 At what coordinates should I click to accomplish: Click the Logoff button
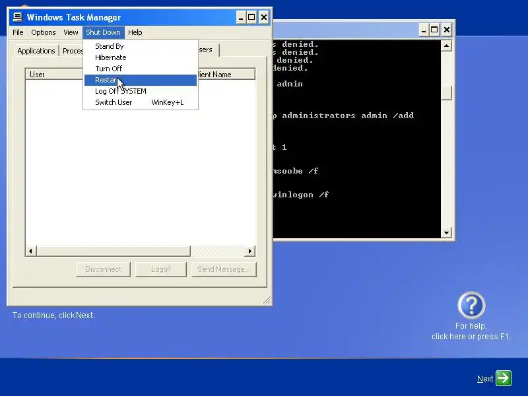point(161,269)
